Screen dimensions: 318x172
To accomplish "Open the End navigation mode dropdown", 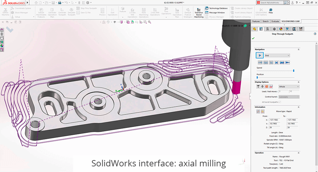I will pos(277,56).
